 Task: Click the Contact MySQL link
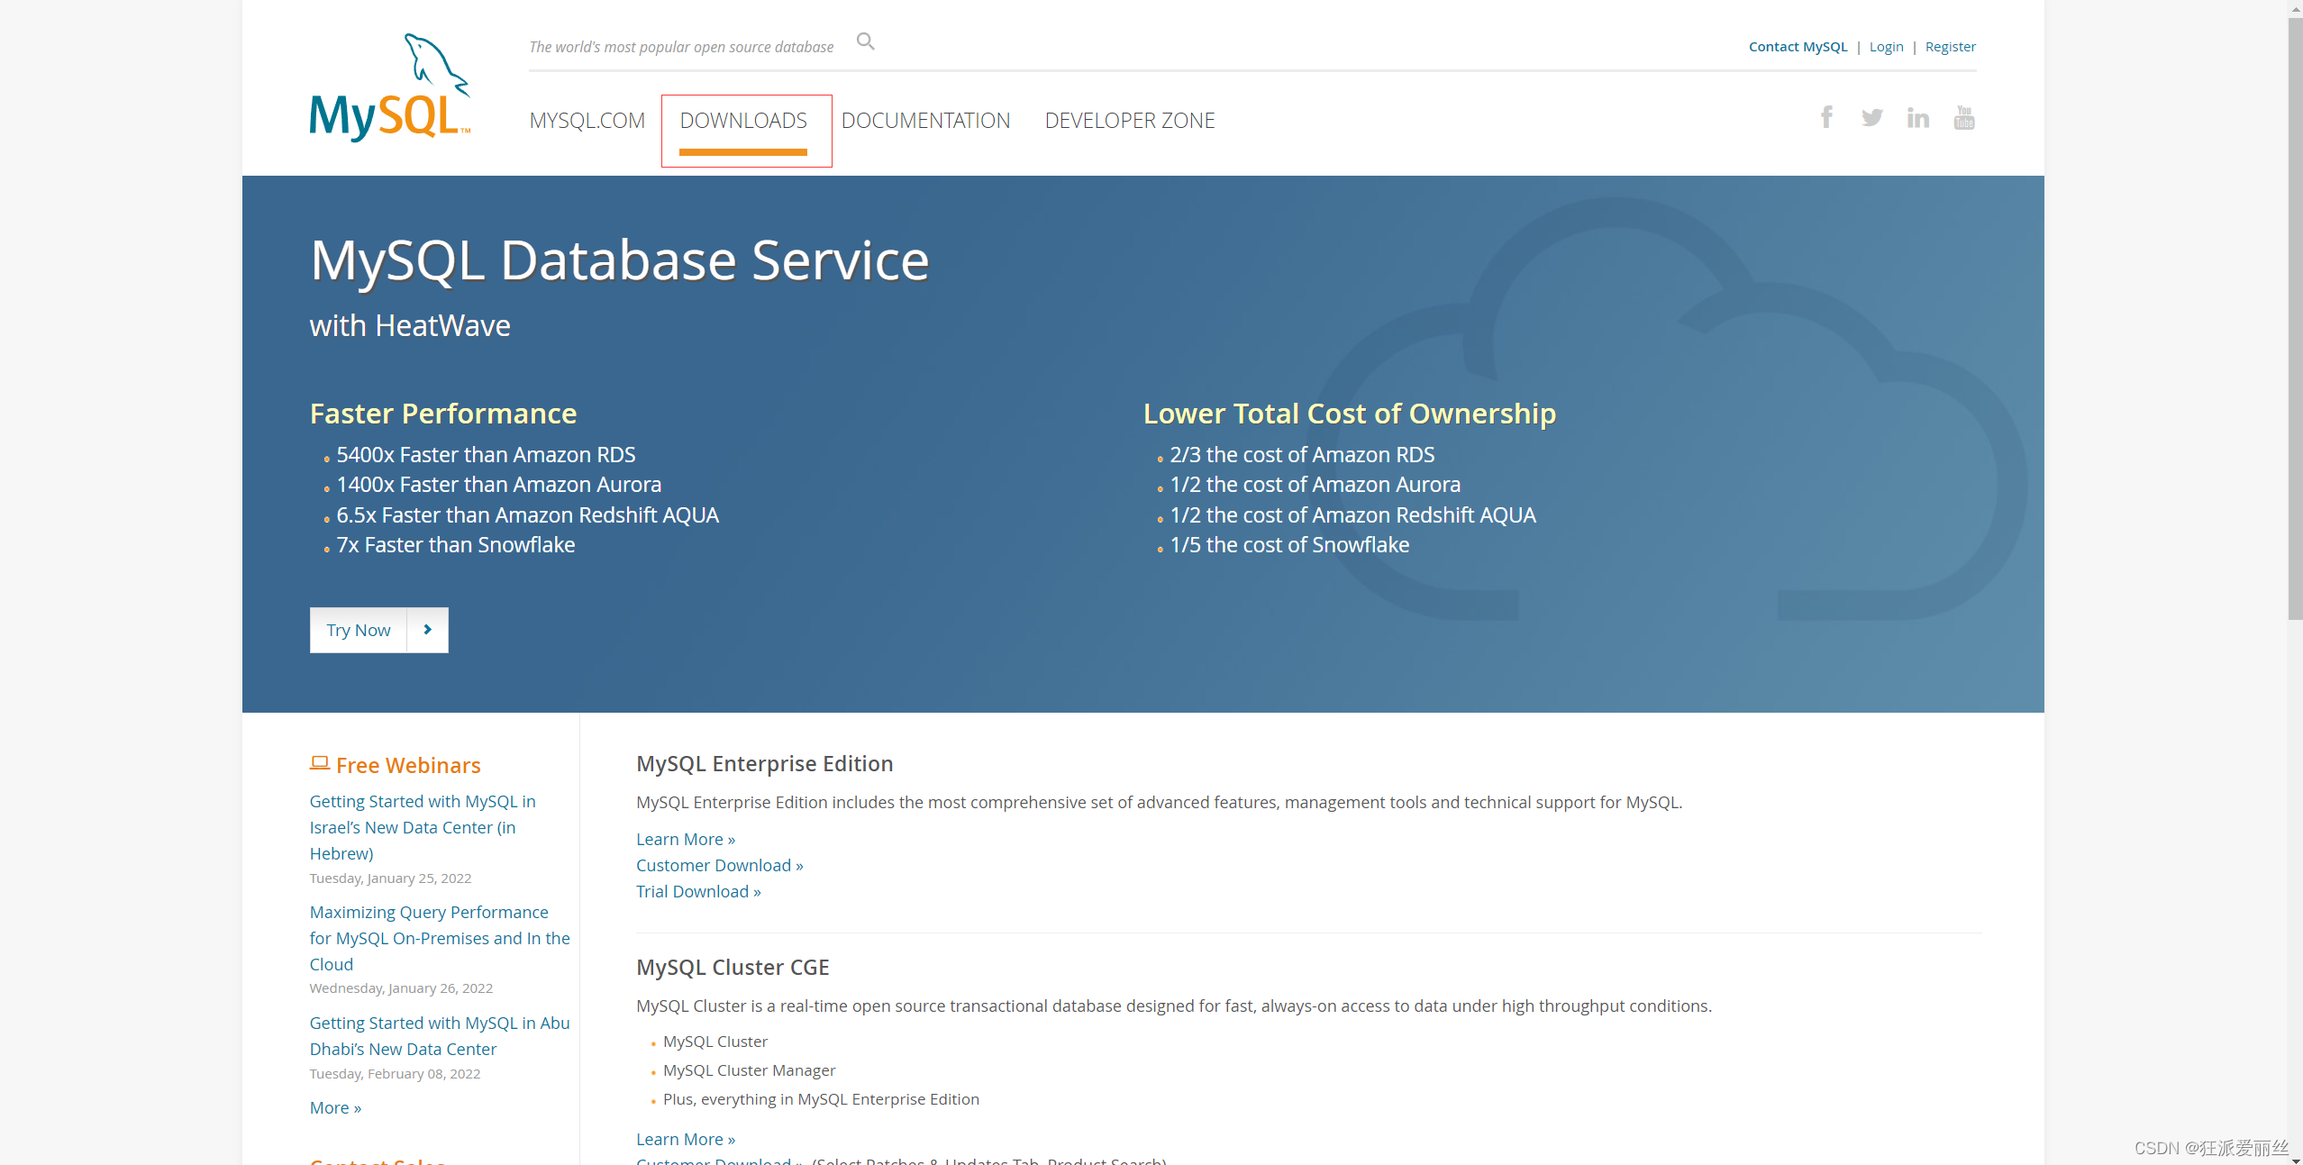point(1798,47)
